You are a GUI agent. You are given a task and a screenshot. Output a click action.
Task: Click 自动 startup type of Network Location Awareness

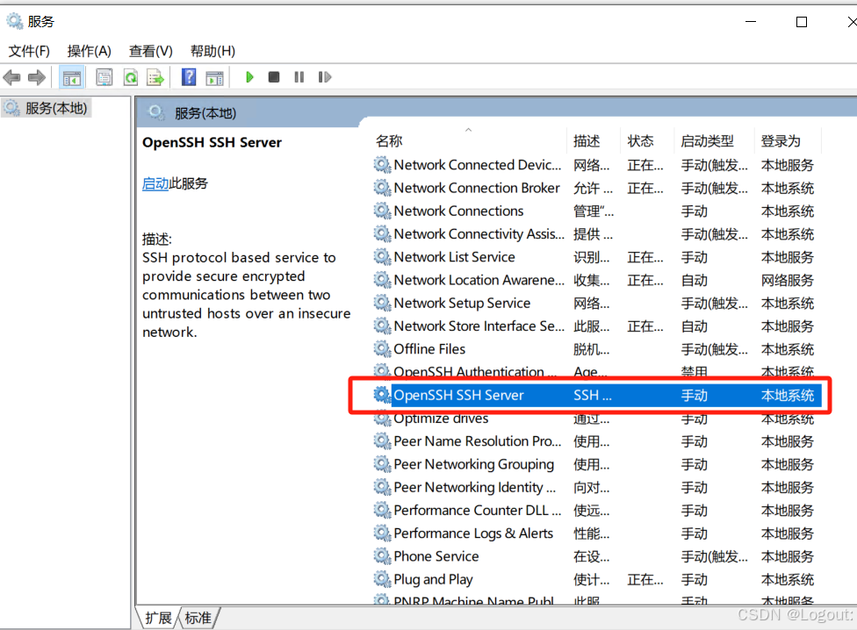point(695,280)
